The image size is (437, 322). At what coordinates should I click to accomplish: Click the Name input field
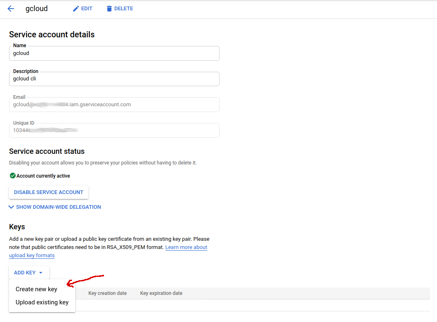tap(114, 53)
